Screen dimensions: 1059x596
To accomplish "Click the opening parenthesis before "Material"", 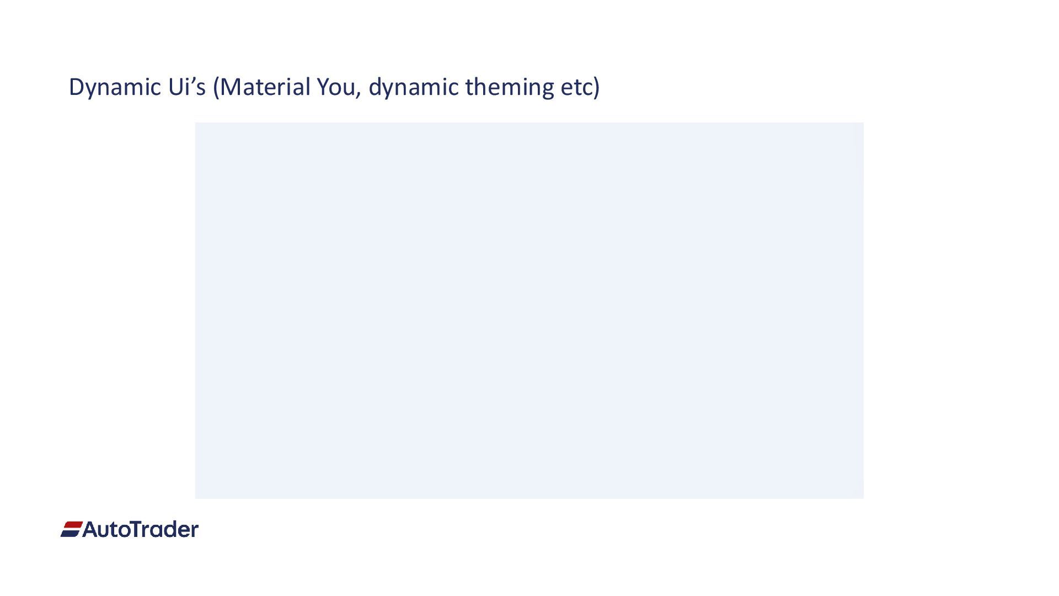I will click(216, 87).
